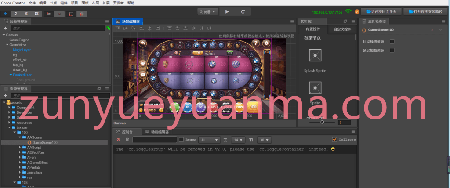Viewport: 450px width, 188px height.
Task: Collapse the BankerUser node
Action: [11, 75]
